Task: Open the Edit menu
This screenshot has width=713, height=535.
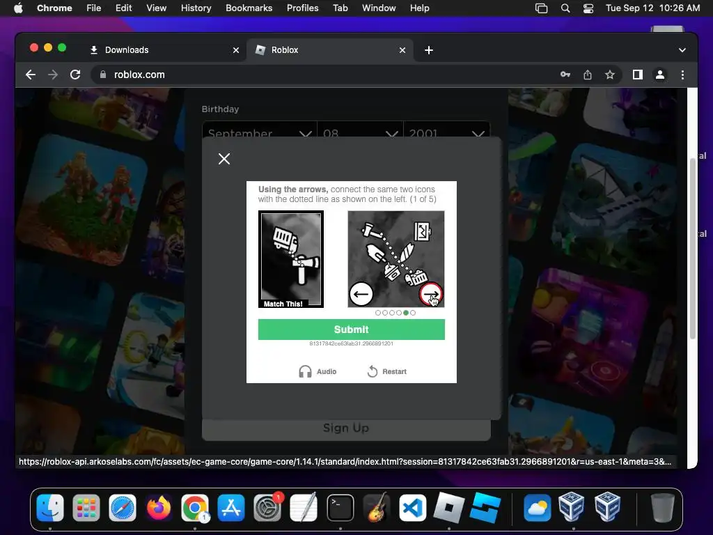Action: [124, 8]
